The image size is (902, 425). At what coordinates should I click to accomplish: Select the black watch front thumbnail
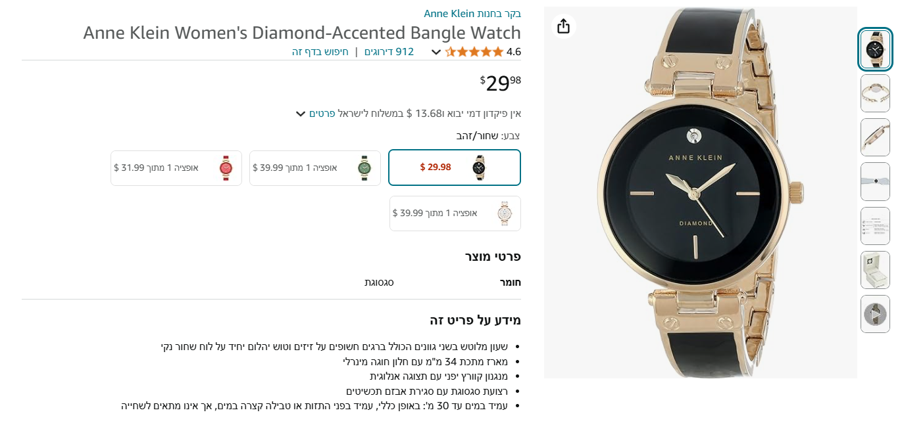[875, 49]
